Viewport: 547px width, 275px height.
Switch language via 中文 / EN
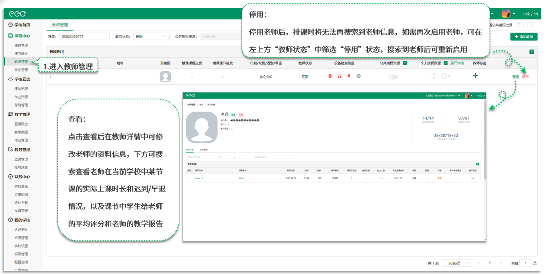tap(531, 14)
